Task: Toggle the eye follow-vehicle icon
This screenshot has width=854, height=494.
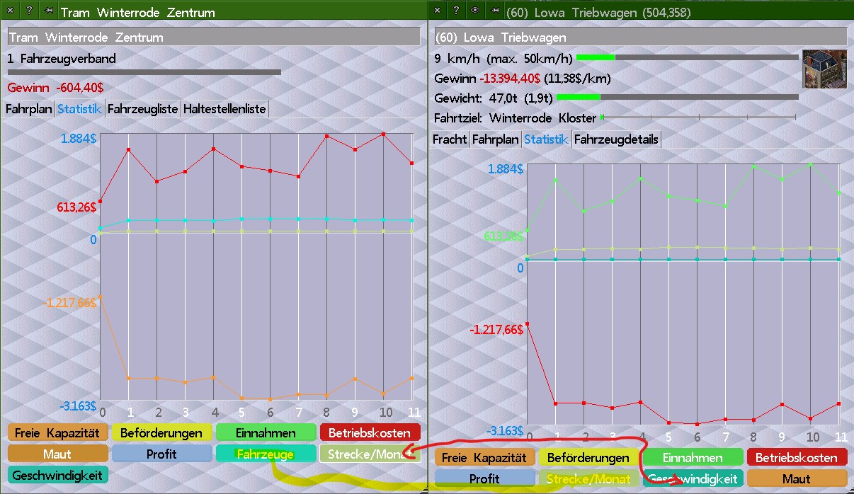Action: (x=475, y=11)
